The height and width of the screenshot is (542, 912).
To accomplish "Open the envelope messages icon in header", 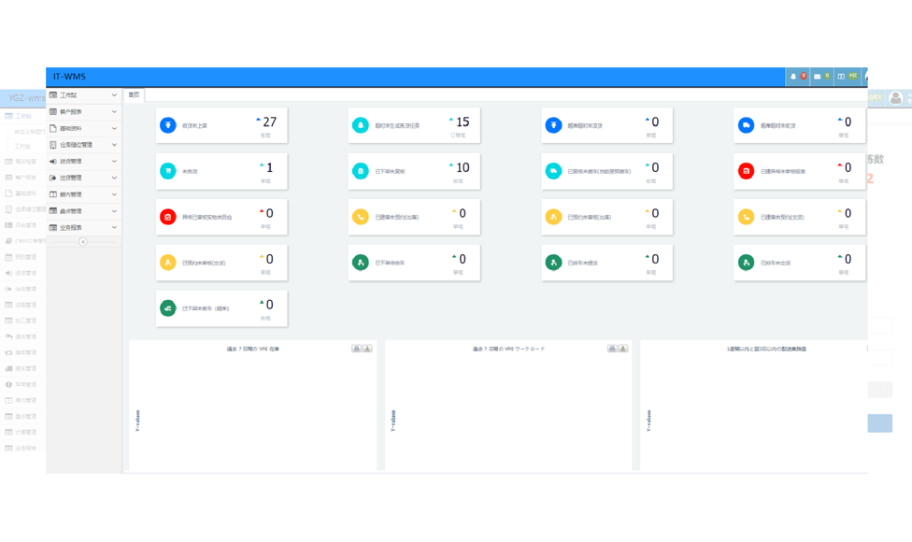I will coord(818,77).
